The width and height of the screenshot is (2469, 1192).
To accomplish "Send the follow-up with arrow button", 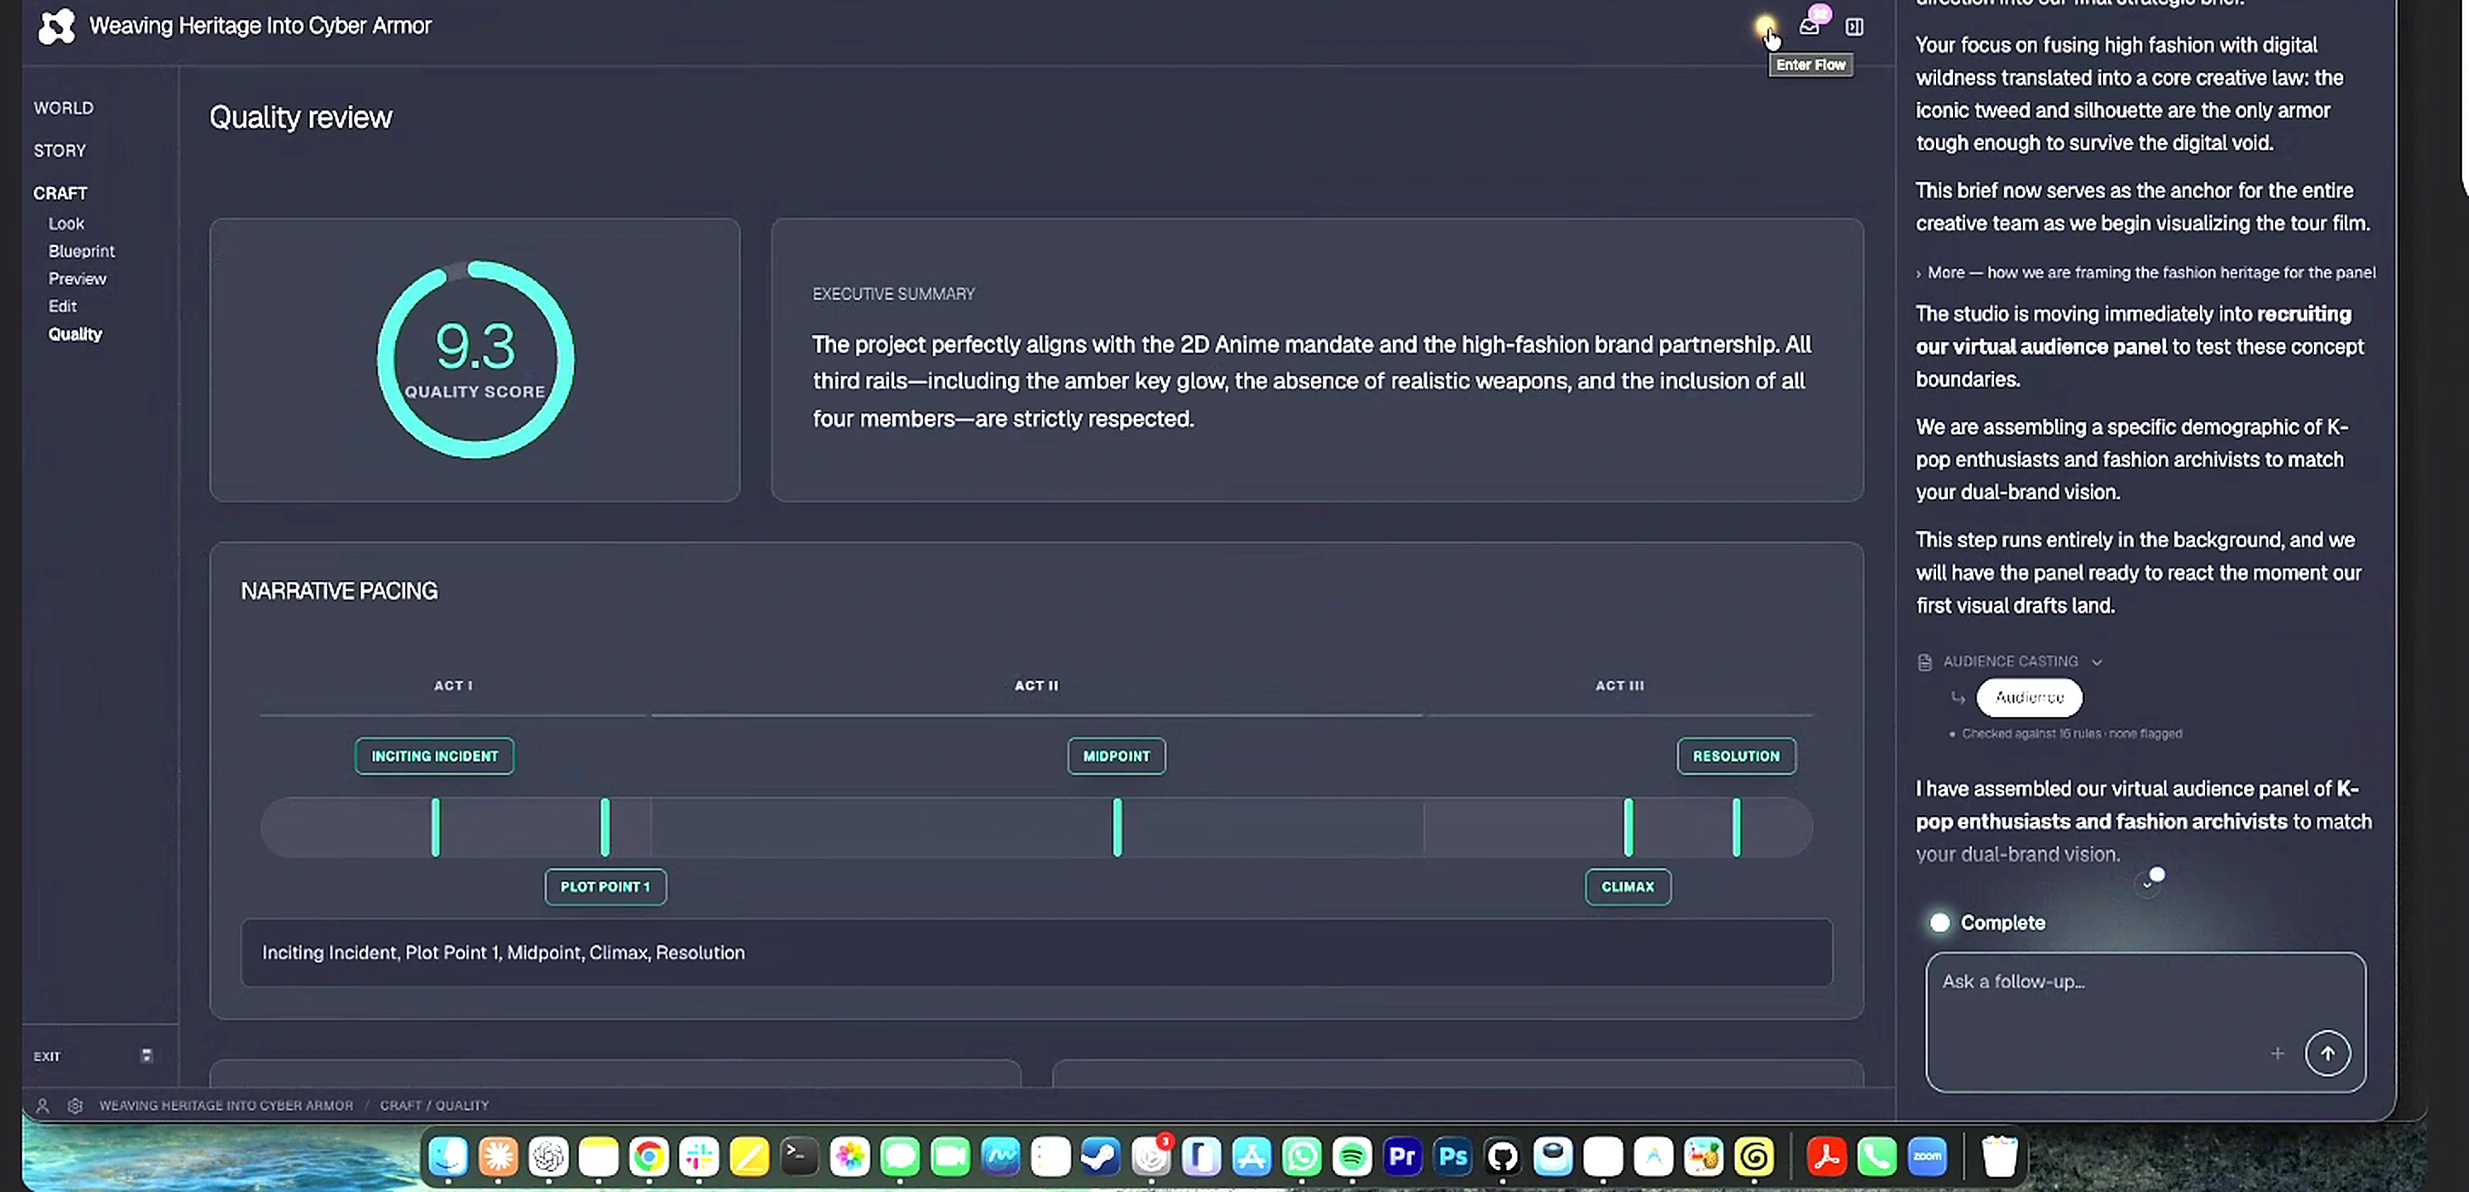I will click(x=2327, y=1053).
